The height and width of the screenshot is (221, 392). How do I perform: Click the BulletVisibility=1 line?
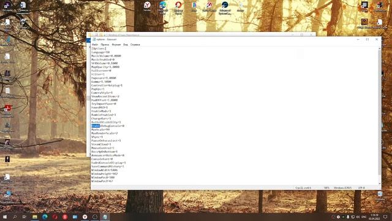(x=106, y=122)
